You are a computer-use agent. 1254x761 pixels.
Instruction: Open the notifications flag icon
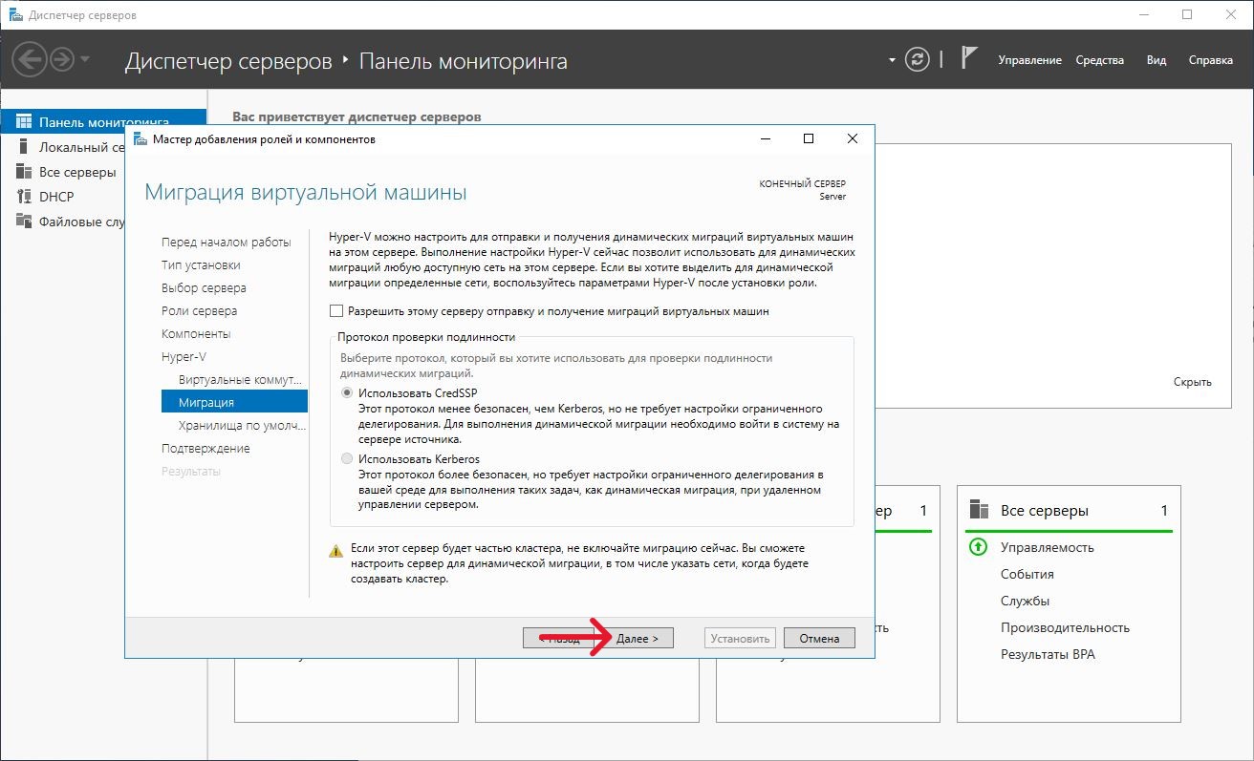coord(968,59)
